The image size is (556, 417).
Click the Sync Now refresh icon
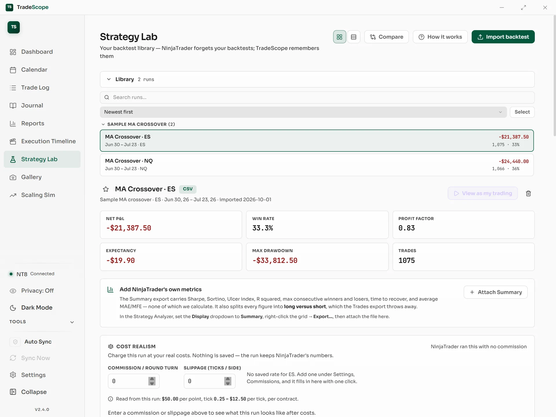[x=13, y=358]
